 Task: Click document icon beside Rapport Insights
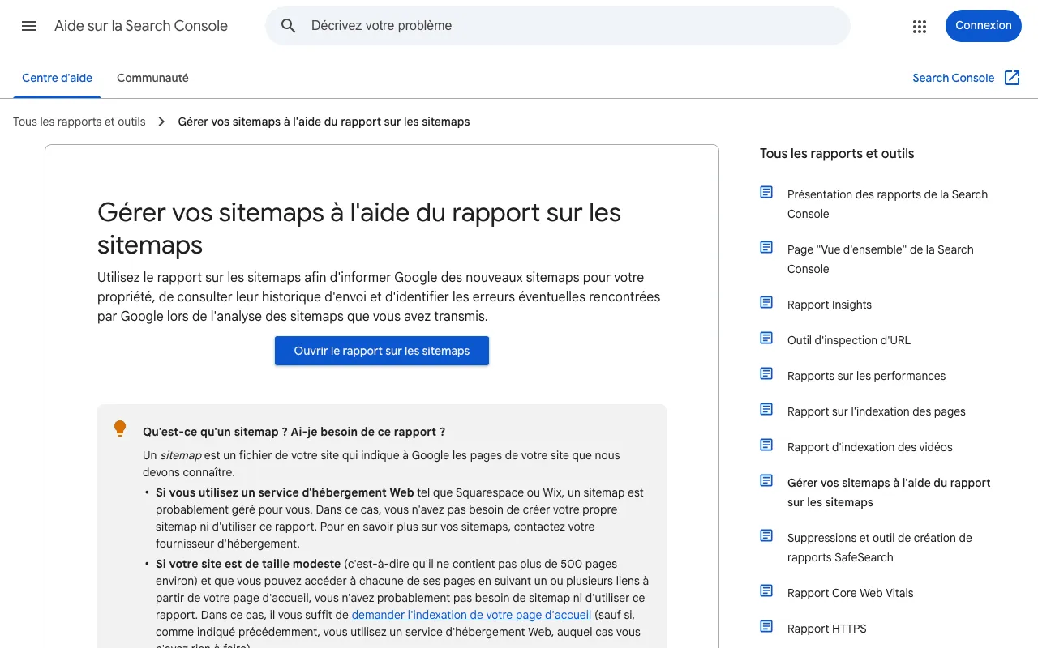tap(766, 302)
